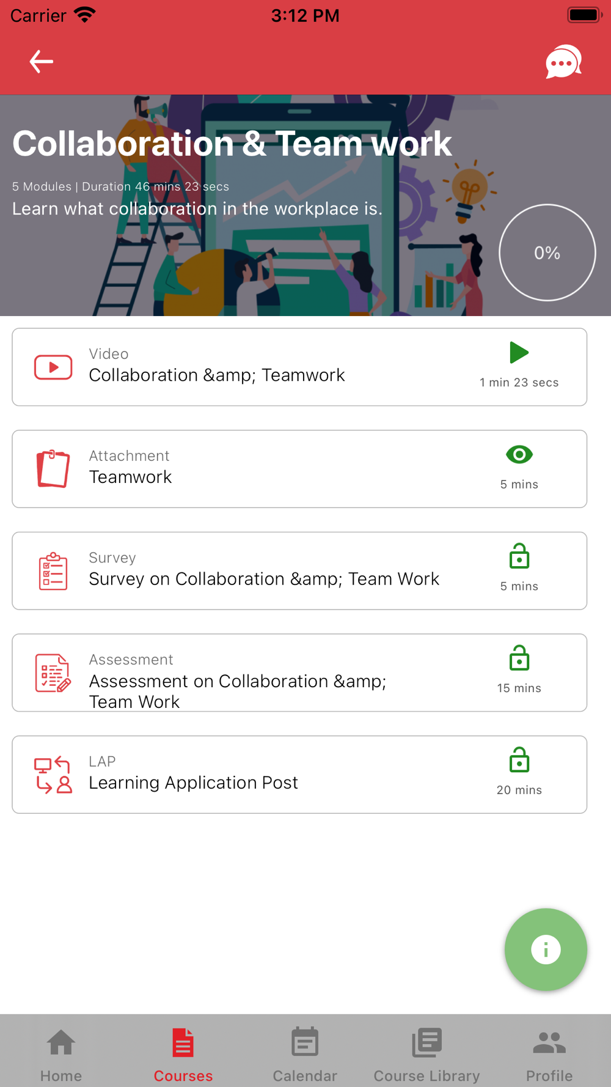Click the 0% progress circle
Viewport: 611px width, 1087px height.
point(547,252)
